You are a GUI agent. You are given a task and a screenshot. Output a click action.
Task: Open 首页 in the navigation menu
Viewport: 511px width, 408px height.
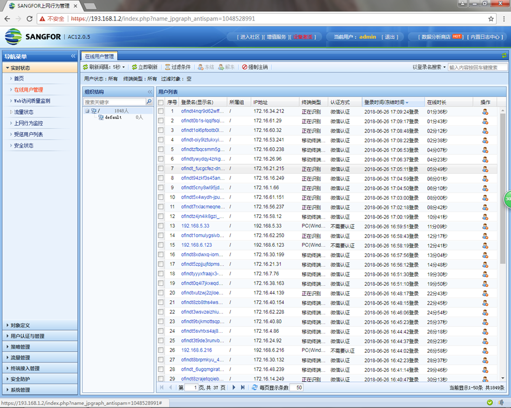coord(19,78)
